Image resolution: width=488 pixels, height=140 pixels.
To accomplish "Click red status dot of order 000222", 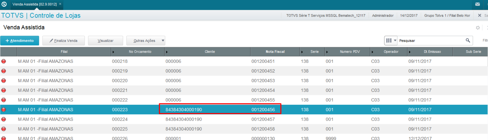I will 4,100.
